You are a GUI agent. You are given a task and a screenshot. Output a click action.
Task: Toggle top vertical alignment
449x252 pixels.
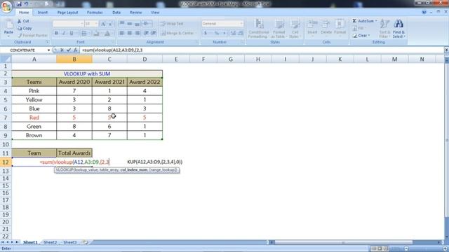click(121, 24)
